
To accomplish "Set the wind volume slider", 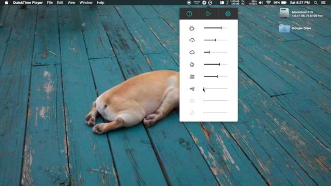I will coord(216,88).
